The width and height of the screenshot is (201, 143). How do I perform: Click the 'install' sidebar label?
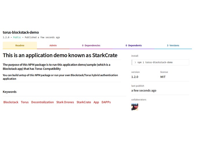click(135, 56)
